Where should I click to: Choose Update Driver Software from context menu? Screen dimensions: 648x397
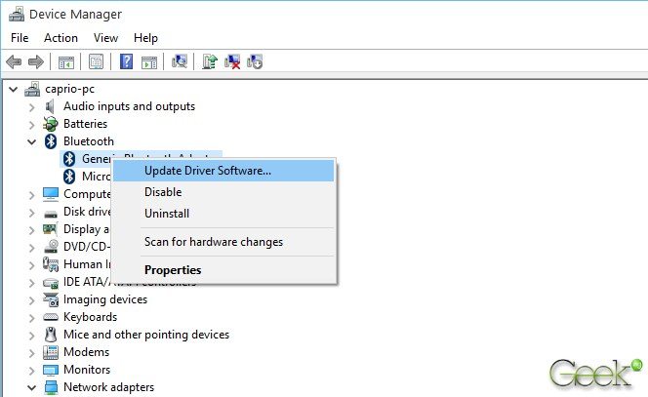pyautogui.click(x=207, y=171)
